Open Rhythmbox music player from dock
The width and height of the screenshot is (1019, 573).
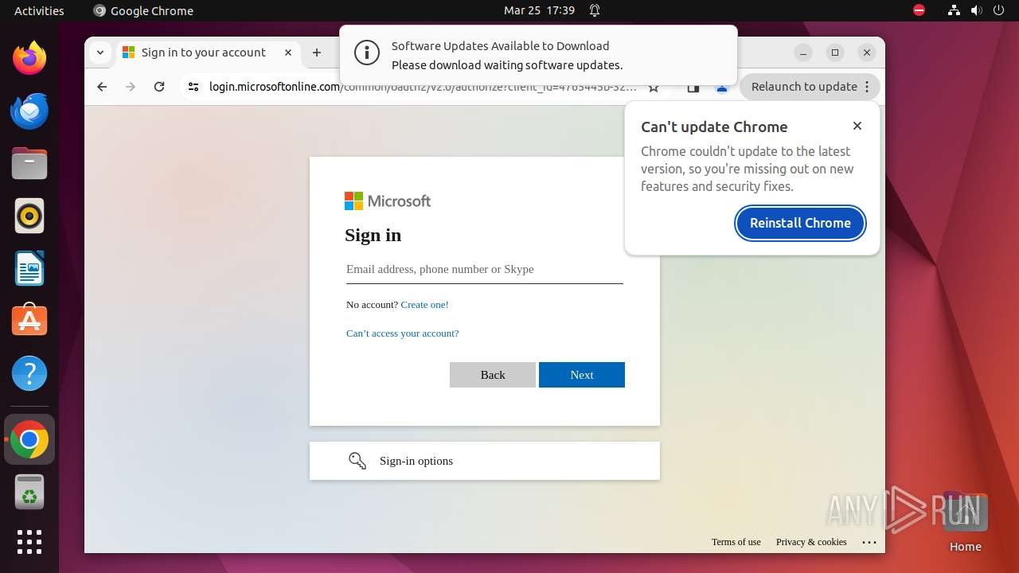coord(29,216)
